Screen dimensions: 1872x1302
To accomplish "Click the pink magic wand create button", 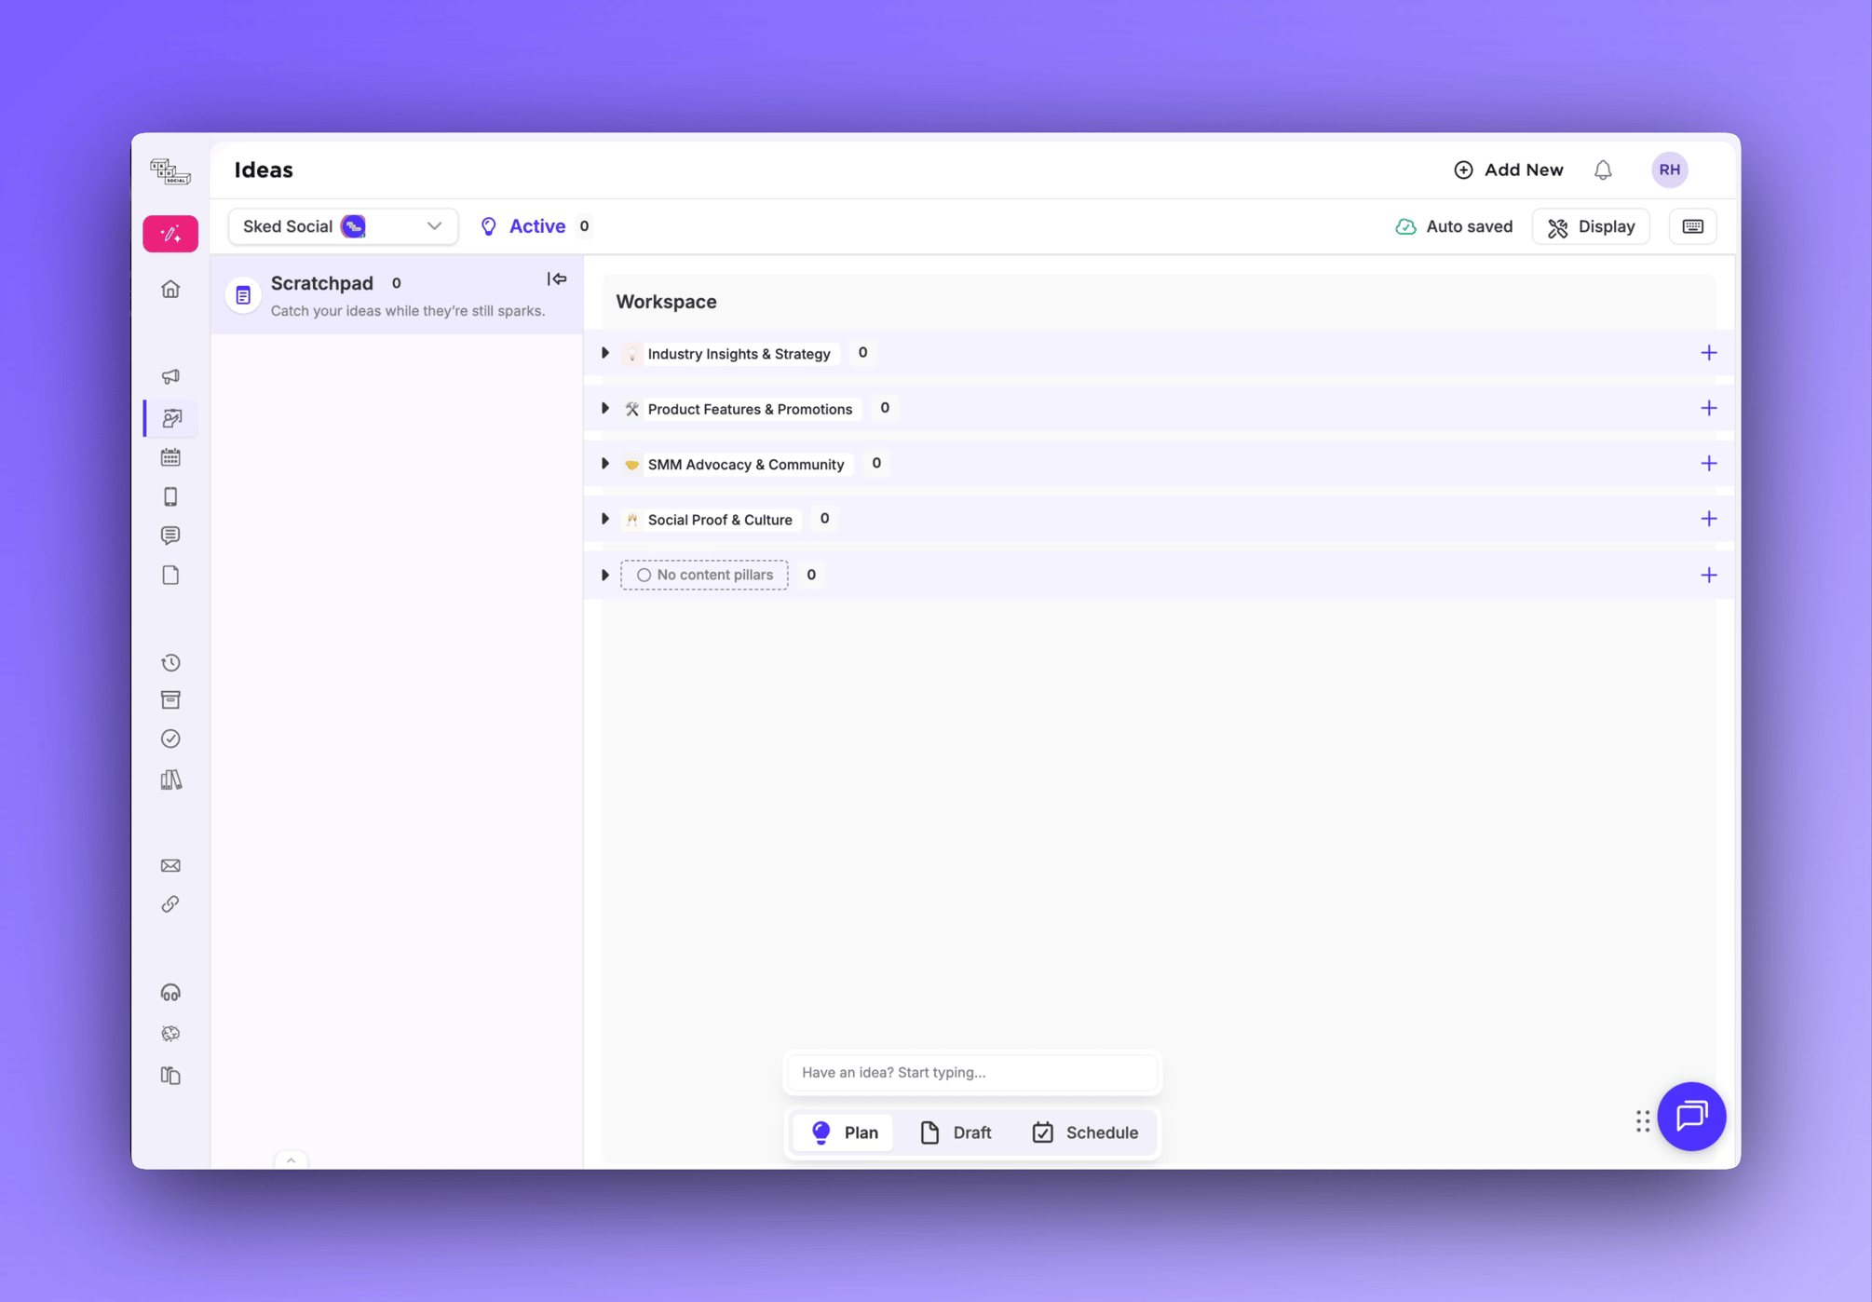I will coord(170,234).
